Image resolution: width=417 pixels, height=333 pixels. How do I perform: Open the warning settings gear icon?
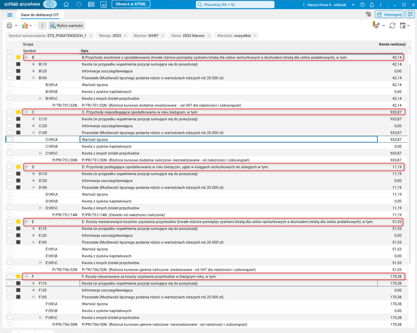pos(376,25)
